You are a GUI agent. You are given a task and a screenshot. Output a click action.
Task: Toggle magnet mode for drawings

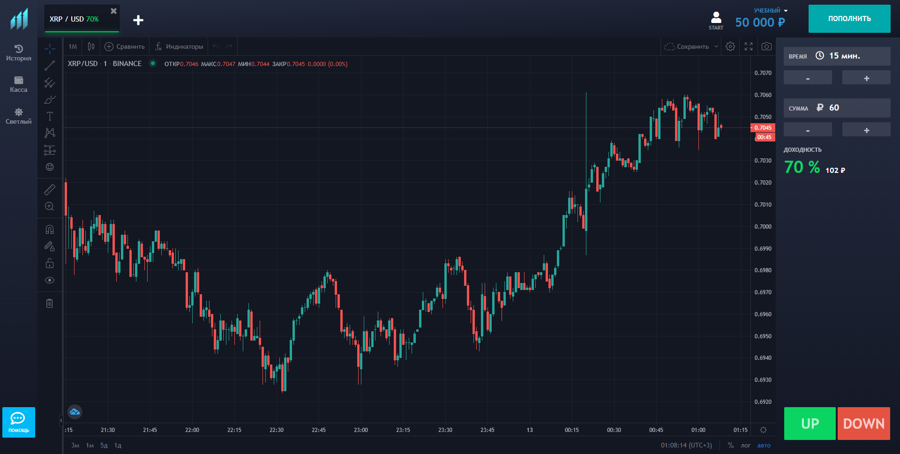coord(50,229)
